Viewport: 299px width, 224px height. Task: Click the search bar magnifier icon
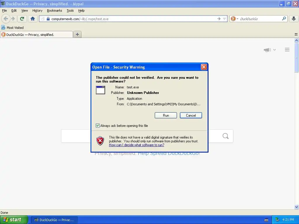click(x=284, y=19)
